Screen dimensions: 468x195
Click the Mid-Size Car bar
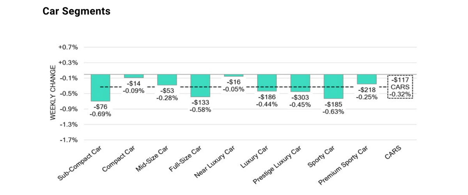(167, 80)
